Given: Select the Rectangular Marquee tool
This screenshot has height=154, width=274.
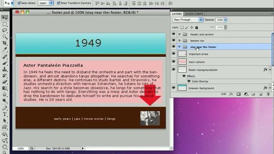Looking at the screenshot, I should pyautogui.click(x=5, y=24).
